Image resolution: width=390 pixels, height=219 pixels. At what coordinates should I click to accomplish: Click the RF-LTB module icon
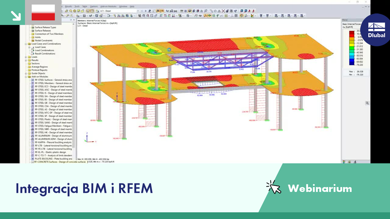click(33, 146)
